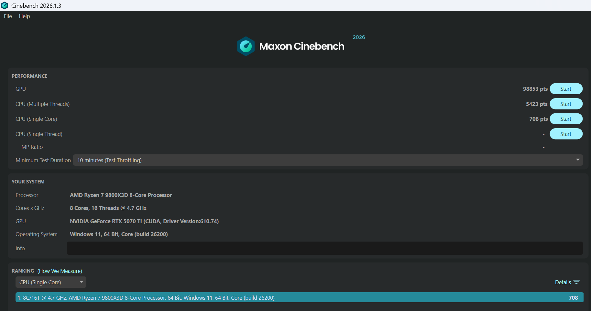Expand the ranking CPU (Single Core) dropdown
Image resolution: width=591 pixels, height=311 pixels.
pyautogui.click(x=51, y=282)
